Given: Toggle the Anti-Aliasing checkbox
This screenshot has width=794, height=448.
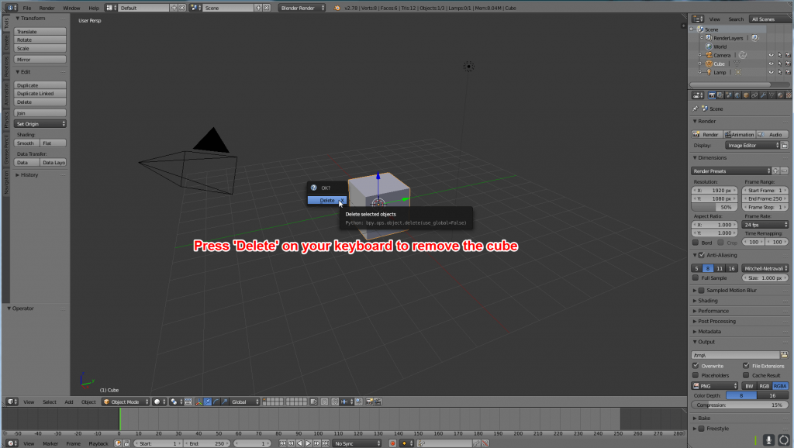Looking at the screenshot, I should click(701, 255).
